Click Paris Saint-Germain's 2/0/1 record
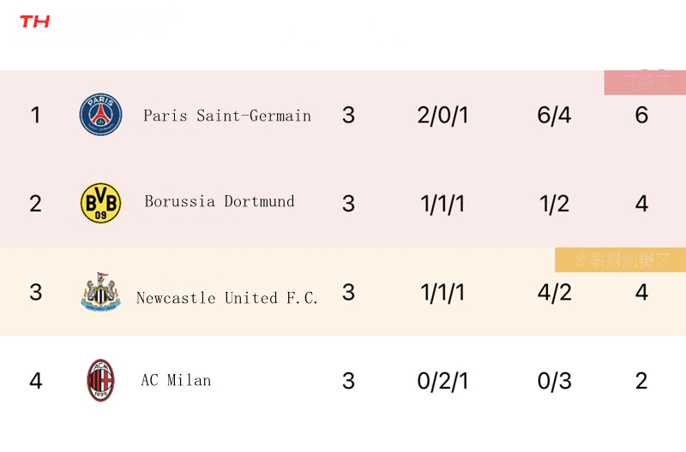The height and width of the screenshot is (452, 686). 442,116
